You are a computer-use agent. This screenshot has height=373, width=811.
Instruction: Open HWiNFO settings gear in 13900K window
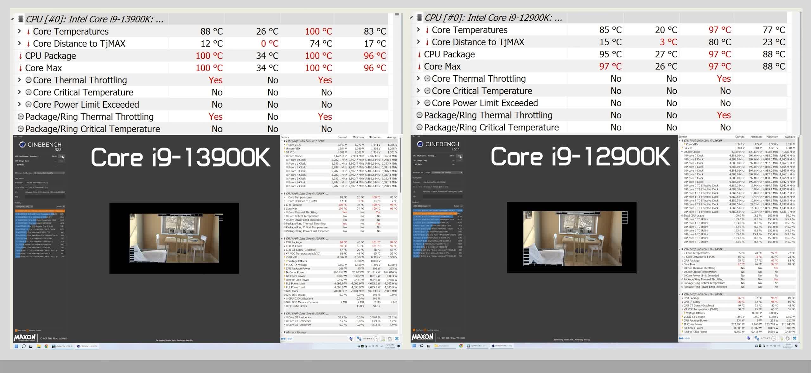click(x=390, y=339)
